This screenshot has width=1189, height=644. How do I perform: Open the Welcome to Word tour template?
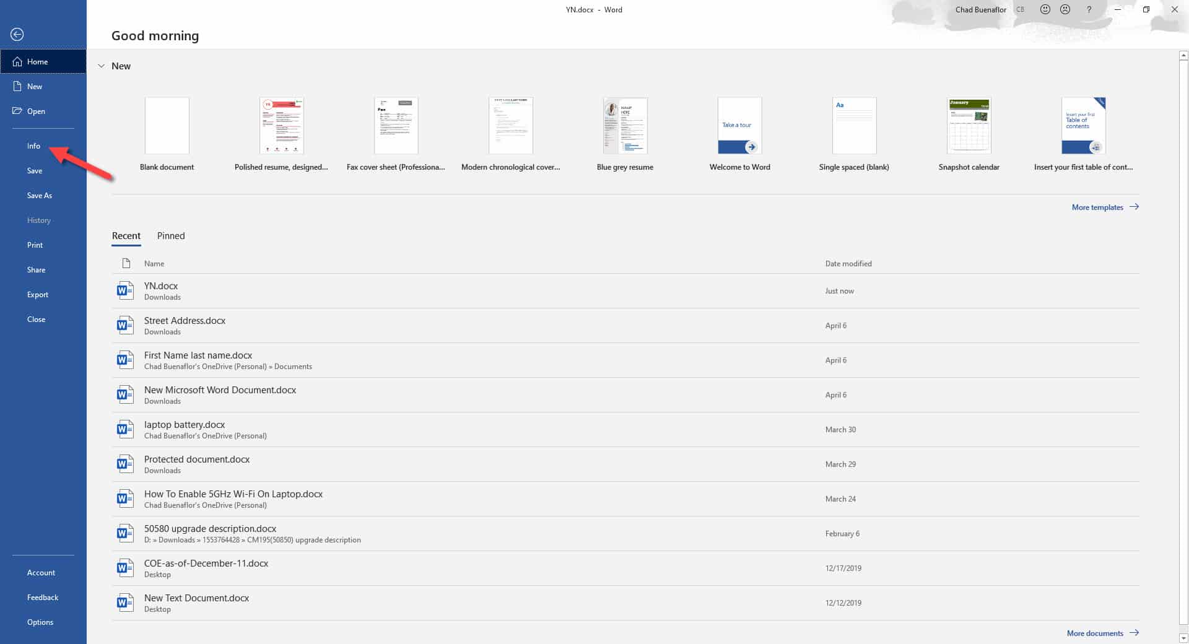point(739,134)
